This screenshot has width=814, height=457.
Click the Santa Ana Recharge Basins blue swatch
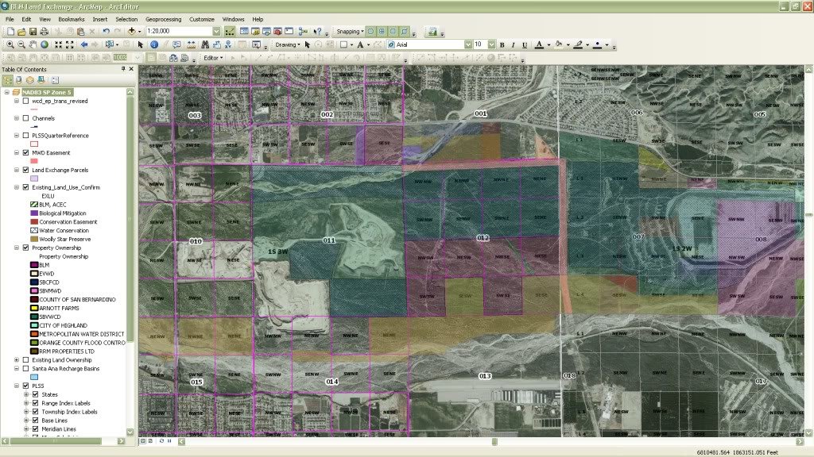click(x=34, y=377)
